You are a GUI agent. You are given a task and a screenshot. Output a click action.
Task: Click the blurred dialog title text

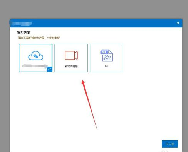tap(22, 24)
